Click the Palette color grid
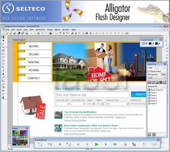170x152 pixels. [x=20, y=138]
